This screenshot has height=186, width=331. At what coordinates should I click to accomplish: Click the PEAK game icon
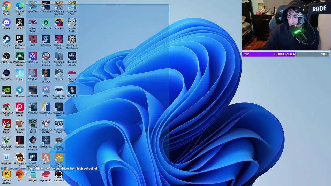coord(46,91)
